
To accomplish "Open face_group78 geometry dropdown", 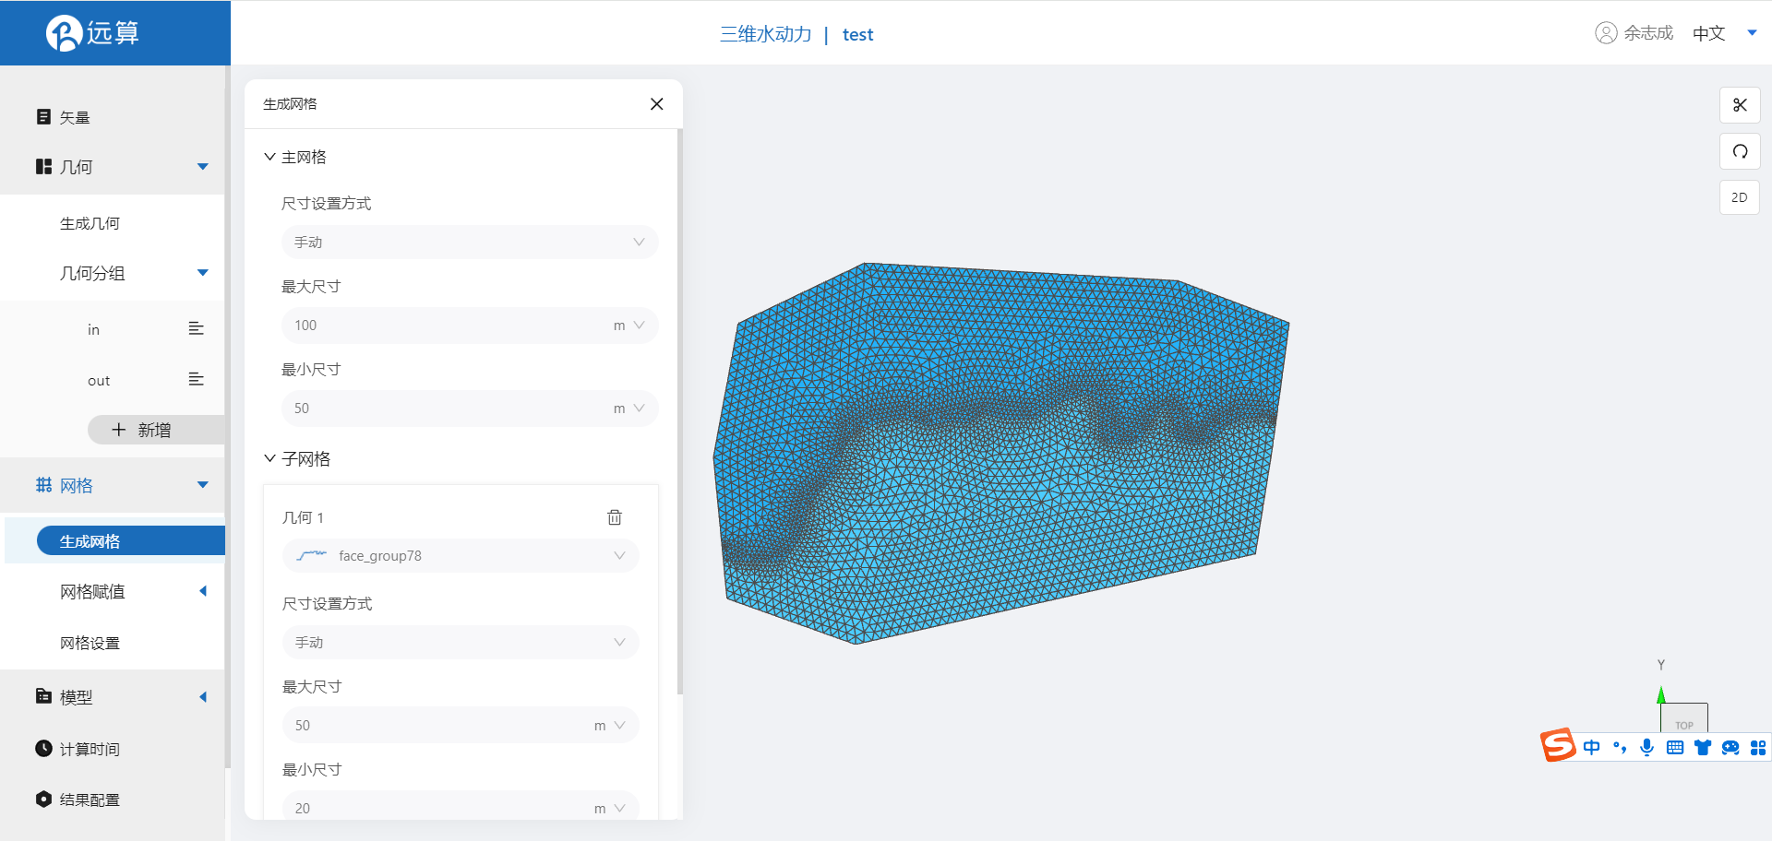I will pos(461,555).
